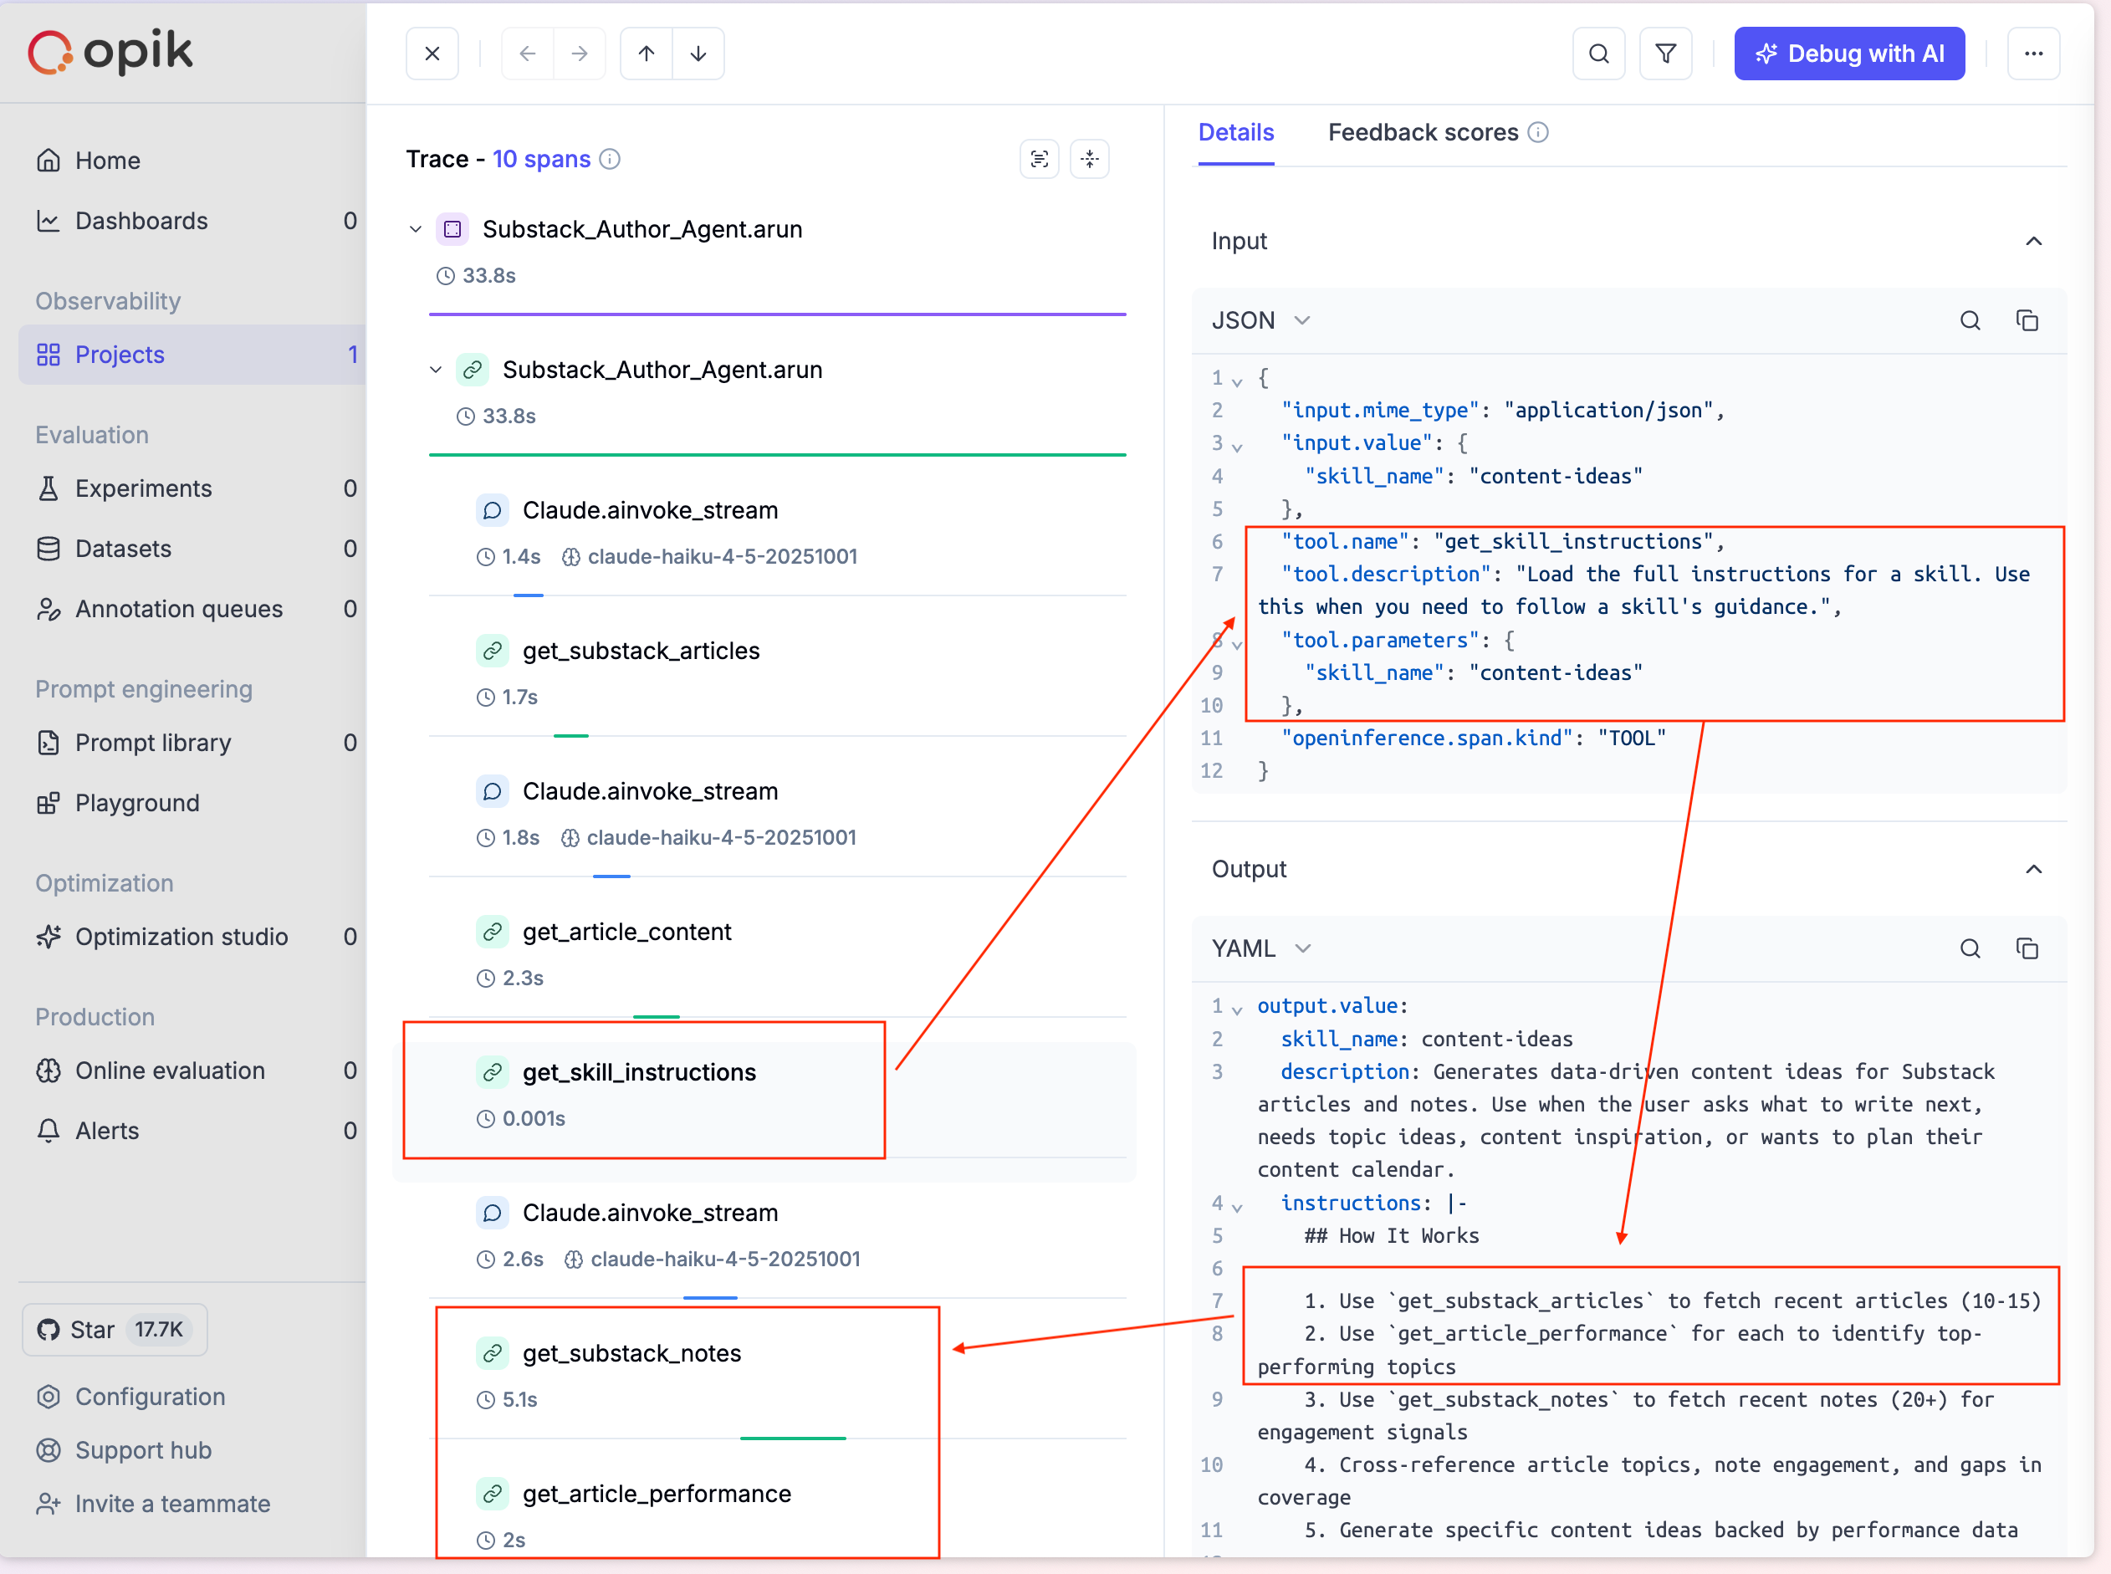Image resolution: width=2111 pixels, height=1574 pixels.
Task: Collapse the Input section chevron
Action: click(x=2033, y=241)
